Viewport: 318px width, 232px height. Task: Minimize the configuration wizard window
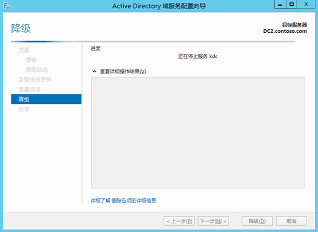click(280, 4)
